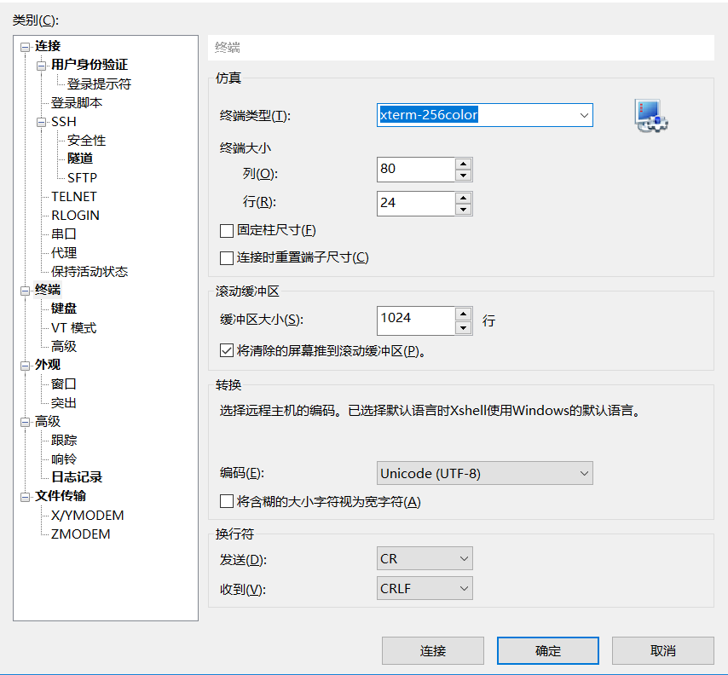Decrease the 行 rows value with down arrow
Viewport: 728px width, 675px height.
coord(463,209)
